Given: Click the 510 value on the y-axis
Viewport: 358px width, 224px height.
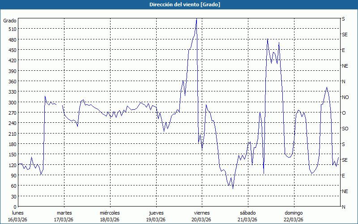Looking at the screenshot, I should (12, 29).
